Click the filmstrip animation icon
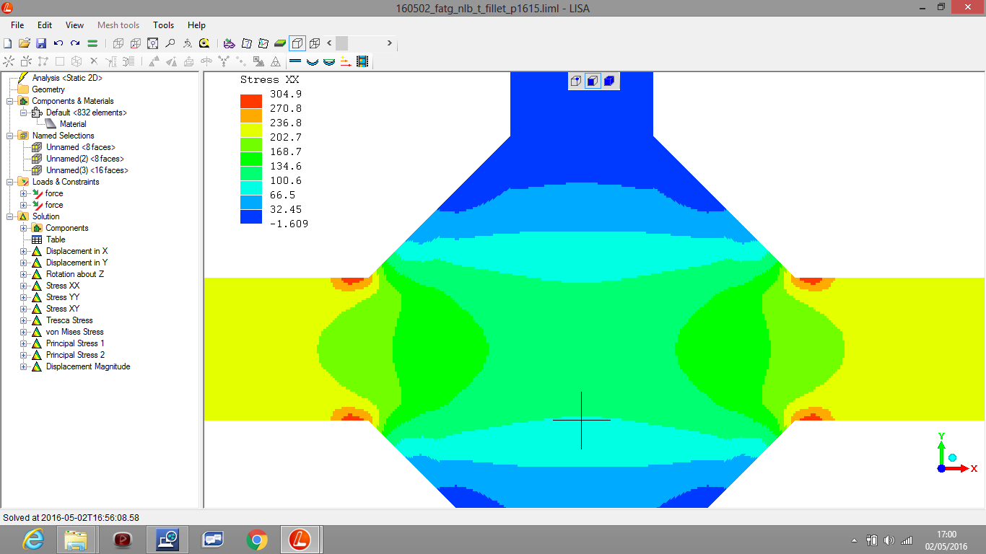Image resolution: width=986 pixels, height=554 pixels. (x=362, y=62)
